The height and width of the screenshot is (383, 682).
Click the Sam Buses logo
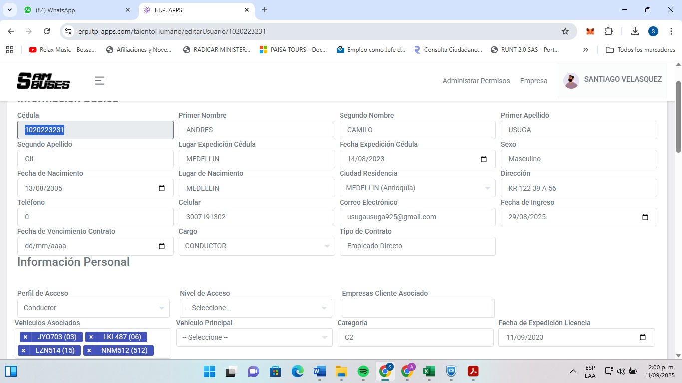(x=43, y=81)
